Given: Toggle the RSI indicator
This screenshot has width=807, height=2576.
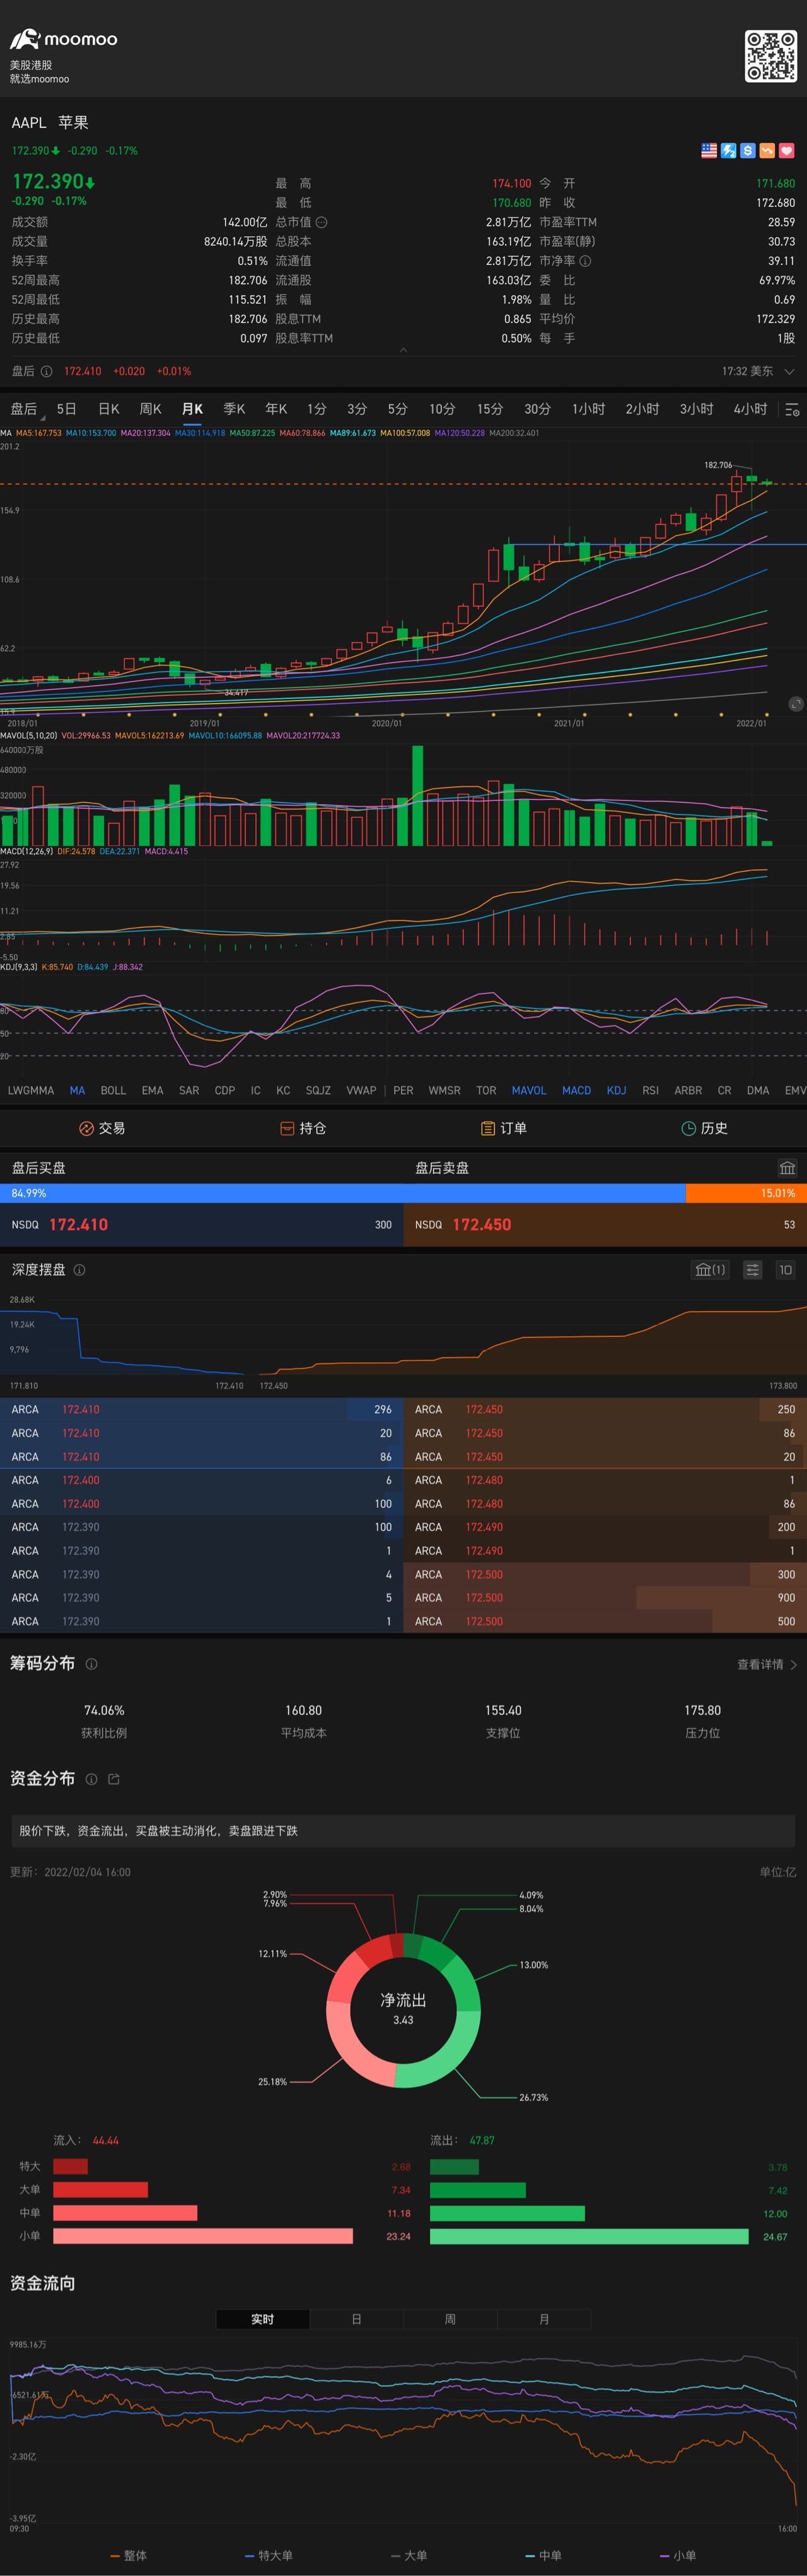Looking at the screenshot, I should pyautogui.click(x=650, y=1090).
